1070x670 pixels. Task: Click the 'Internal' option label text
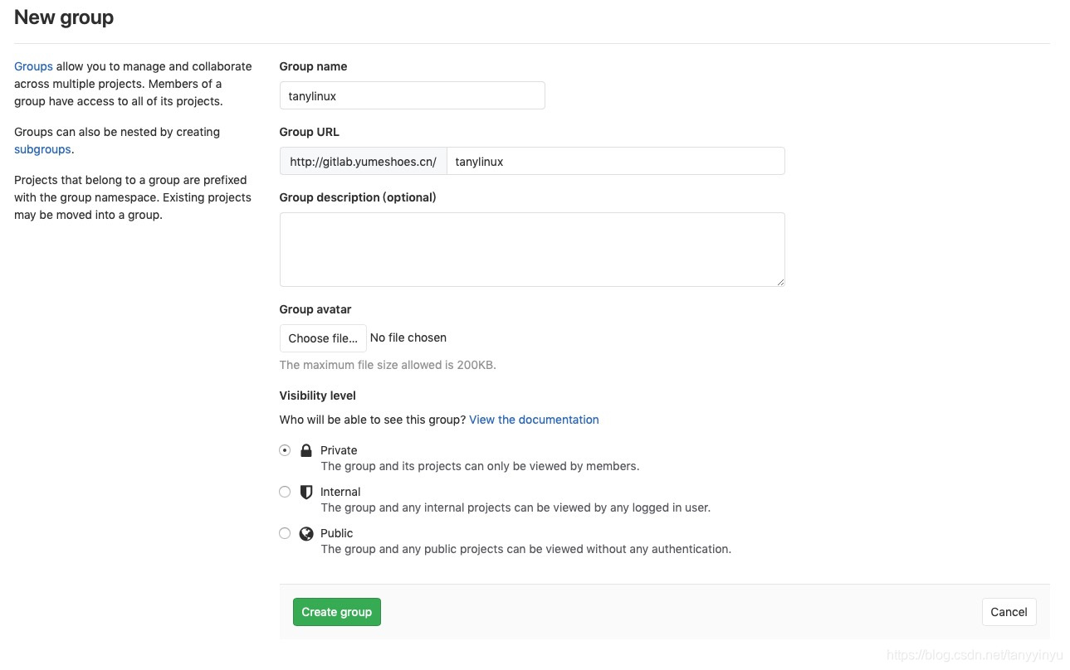[x=340, y=492]
